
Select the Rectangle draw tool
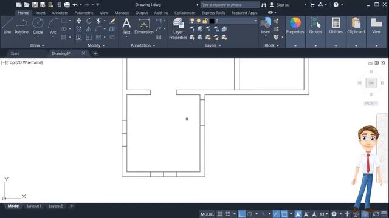coord(64,21)
